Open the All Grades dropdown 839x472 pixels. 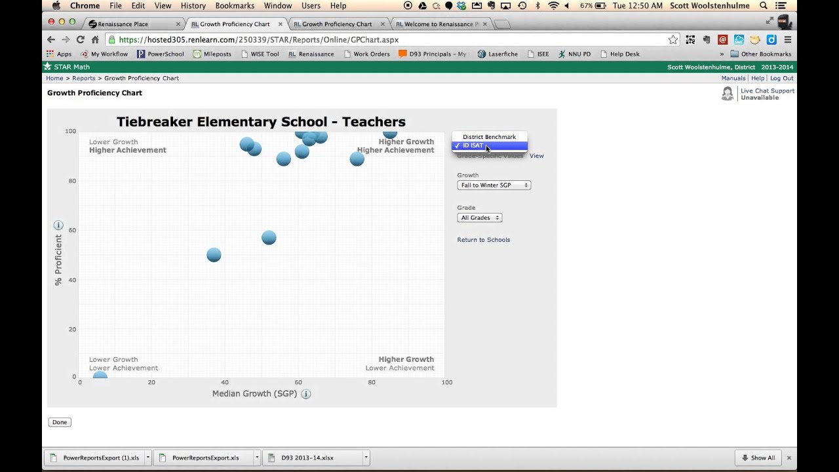pos(479,218)
